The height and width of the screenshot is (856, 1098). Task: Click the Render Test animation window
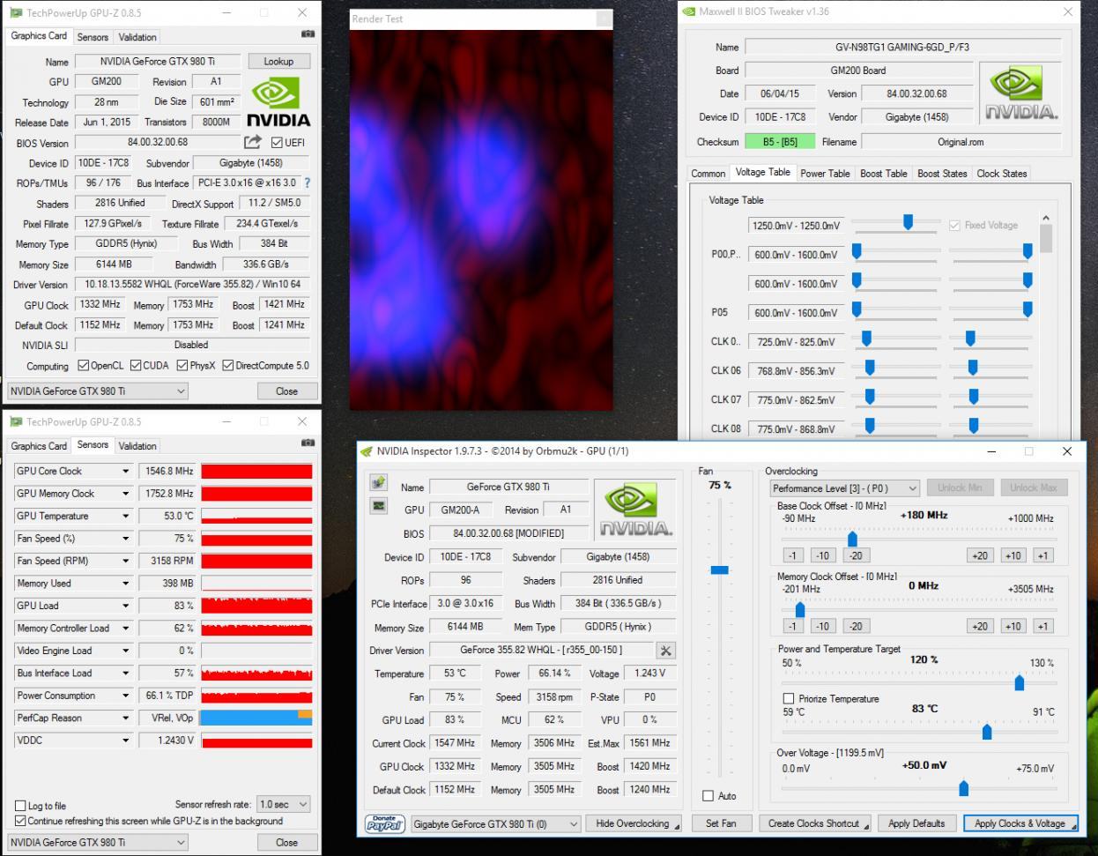[480, 220]
